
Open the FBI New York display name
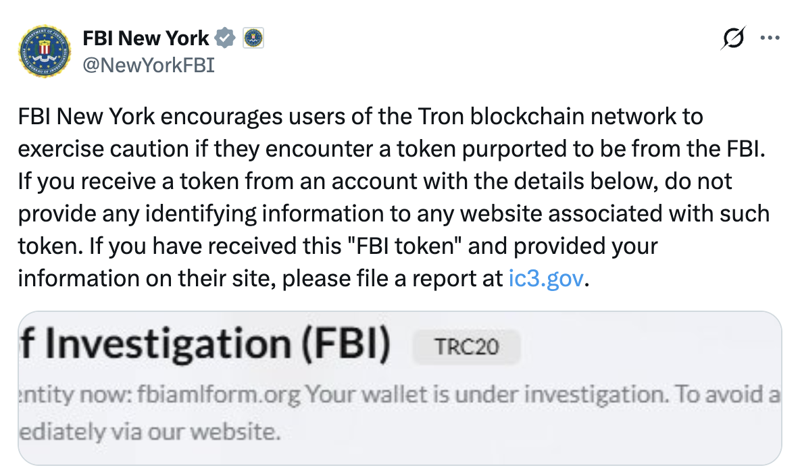pyautogui.click(x=145, y=38)
